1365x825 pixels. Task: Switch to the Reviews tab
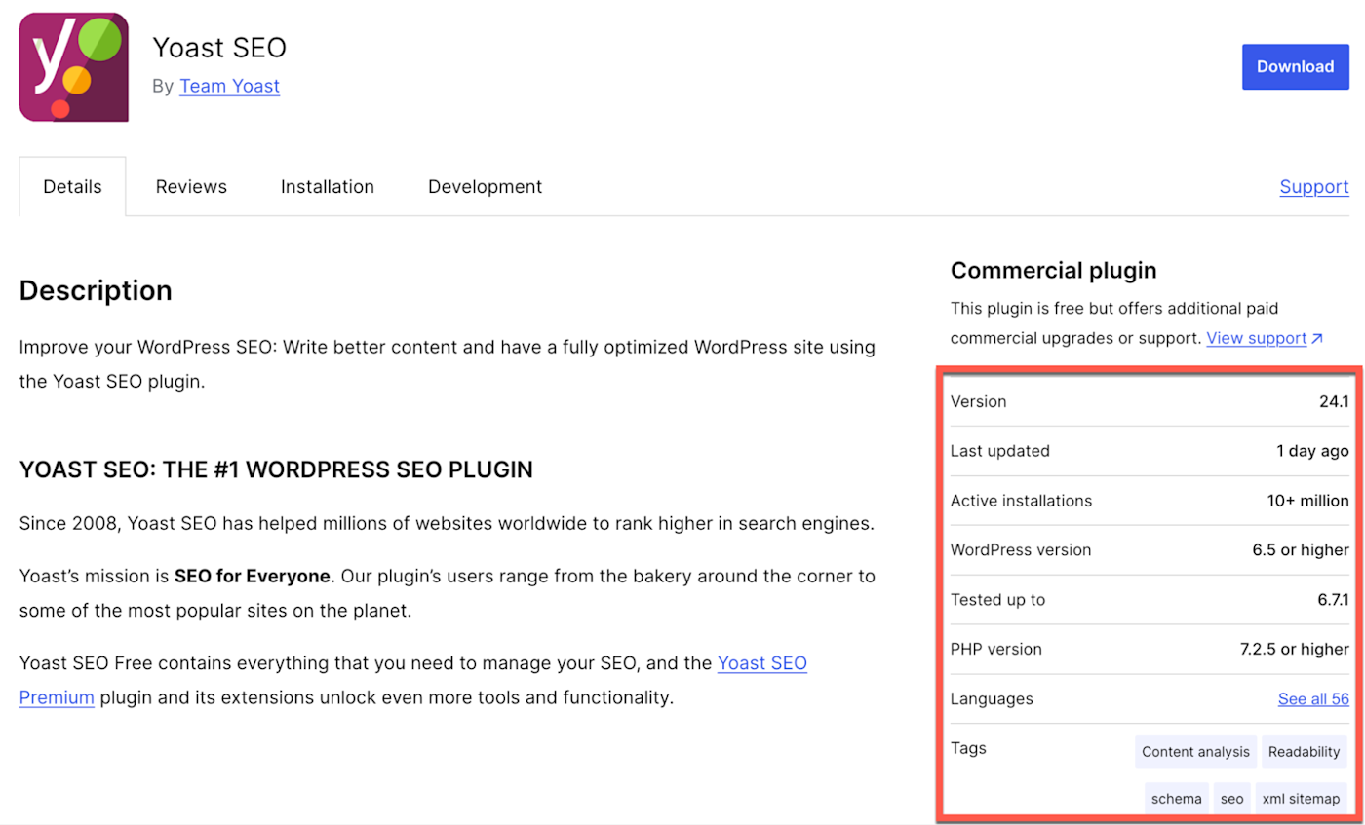coord(191,186)
